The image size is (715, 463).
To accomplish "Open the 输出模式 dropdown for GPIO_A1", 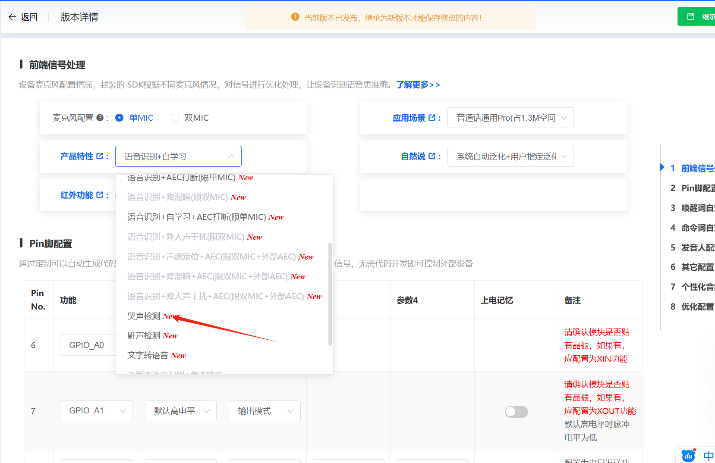I will pos(264,411).
